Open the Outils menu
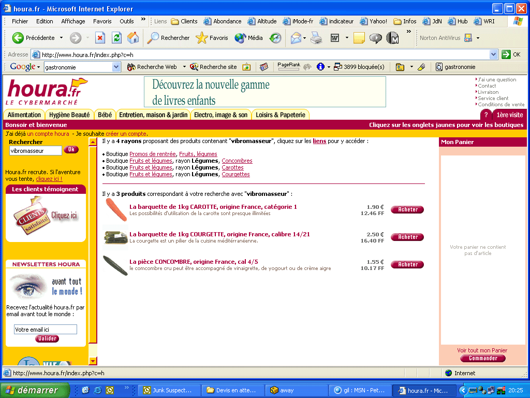The height and width of the screenshot is (398, 530). click(x=126, y=21)
